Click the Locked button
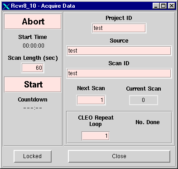Viewport: 178px width, 169px height. 33,156
